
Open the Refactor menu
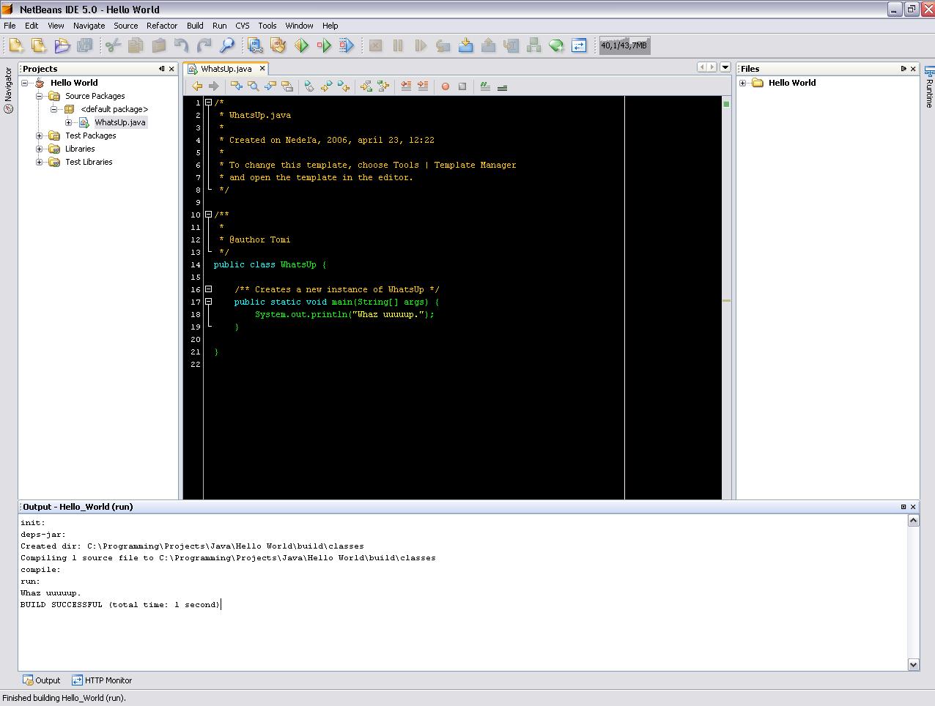[162, 26]
